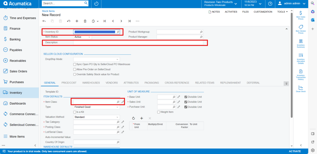Toggle the Weight Item checkbox
Screen dimensions: 317x154
click(x=158, y=112)
